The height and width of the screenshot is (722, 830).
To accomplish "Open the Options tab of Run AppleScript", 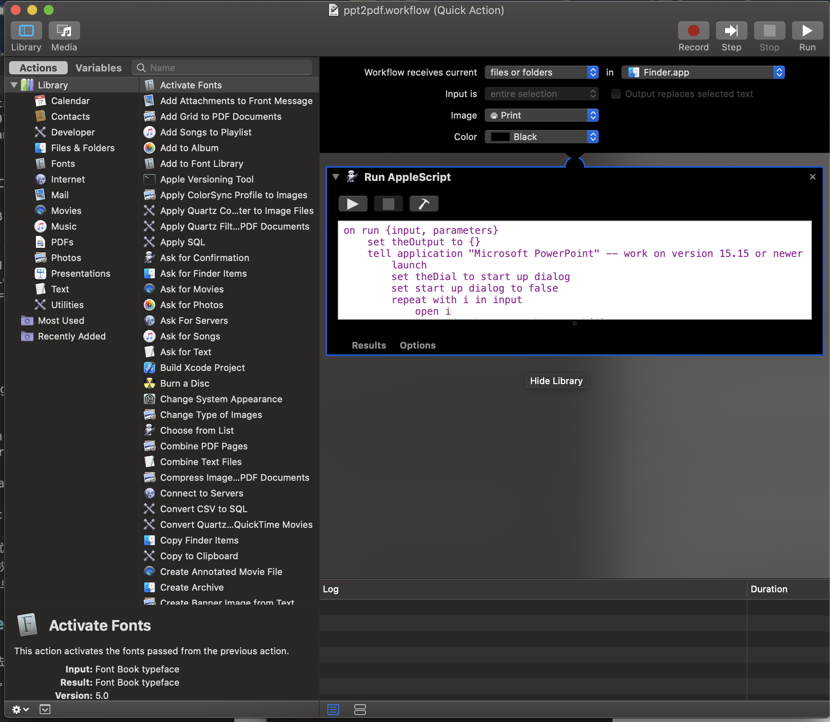I will point(417,345).
